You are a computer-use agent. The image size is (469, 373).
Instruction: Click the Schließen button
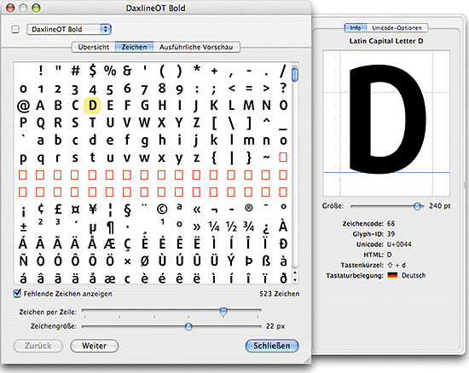pyautogui.click(x=271, y=346)
